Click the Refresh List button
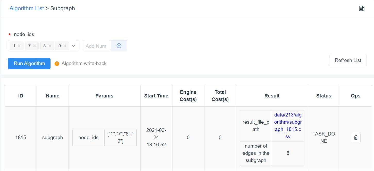 pos(348,60)
